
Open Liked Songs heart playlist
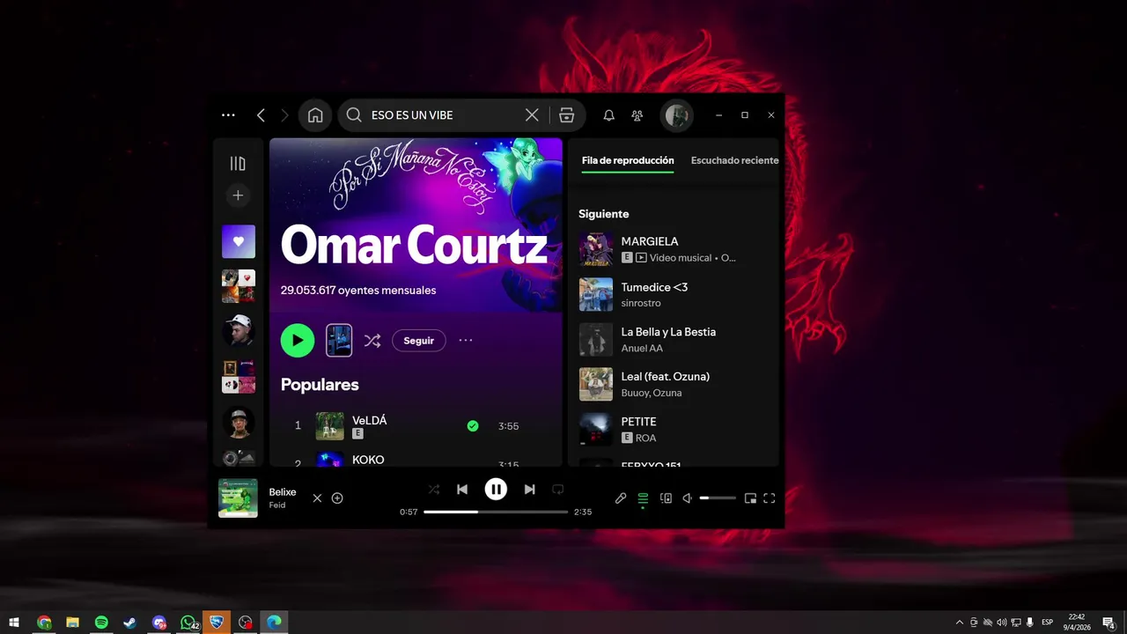[x=239, y=241]
